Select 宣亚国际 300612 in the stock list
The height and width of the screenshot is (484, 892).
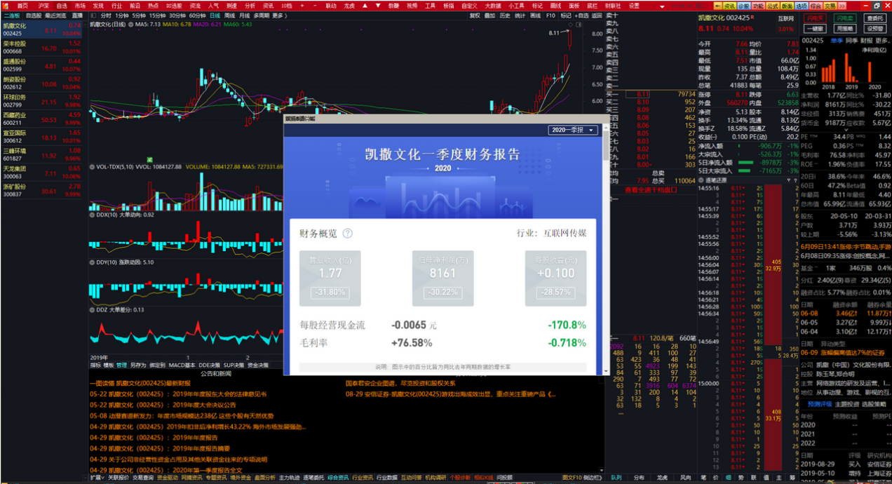pos(43,136)
